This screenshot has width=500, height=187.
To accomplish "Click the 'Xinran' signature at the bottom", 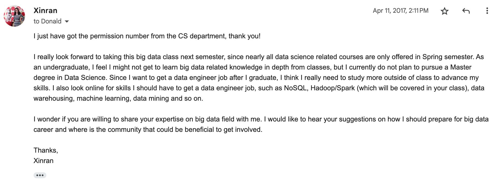I will click(x=43, y=161).
